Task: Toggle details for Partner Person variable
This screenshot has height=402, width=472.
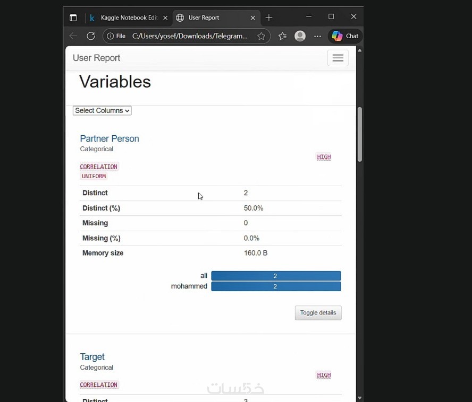Action: (x=318, y=313)
